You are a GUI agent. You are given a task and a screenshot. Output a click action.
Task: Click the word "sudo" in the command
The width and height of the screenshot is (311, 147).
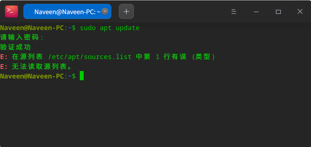88,28
